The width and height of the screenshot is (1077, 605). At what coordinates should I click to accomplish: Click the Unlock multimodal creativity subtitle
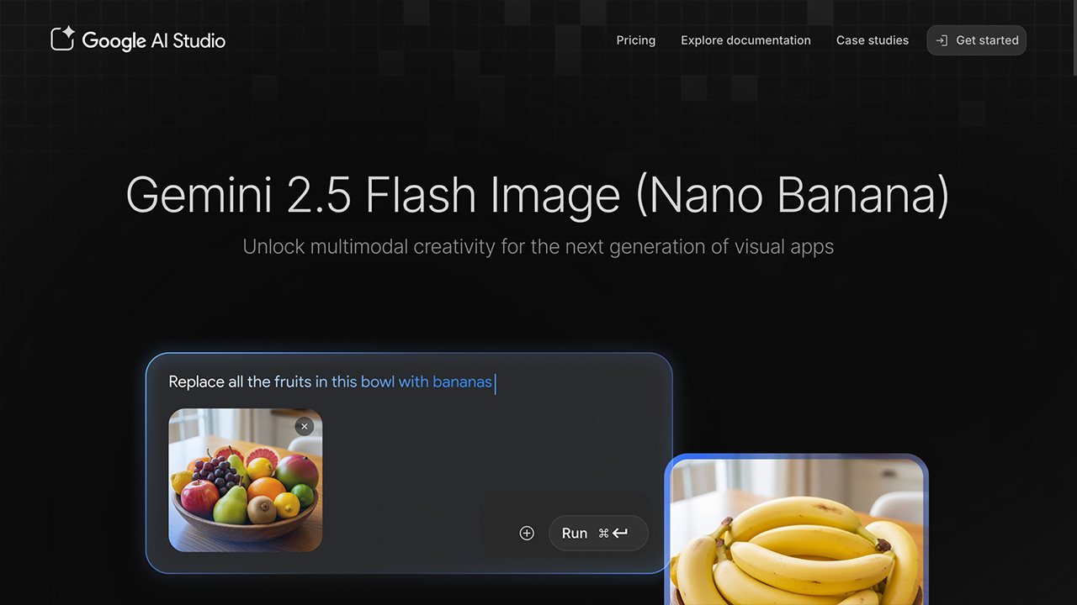click(538, 247)
